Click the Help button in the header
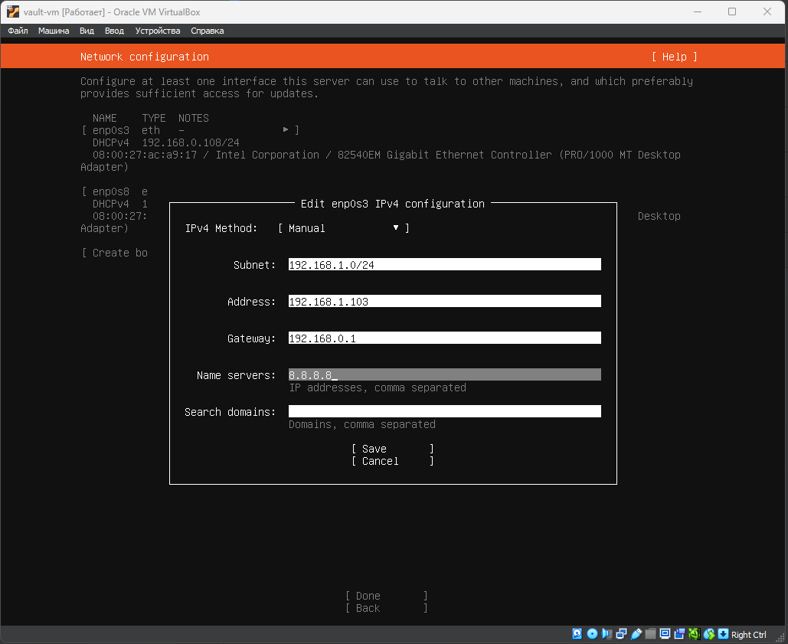Screen dimensions: 788x644 (675, 57)
